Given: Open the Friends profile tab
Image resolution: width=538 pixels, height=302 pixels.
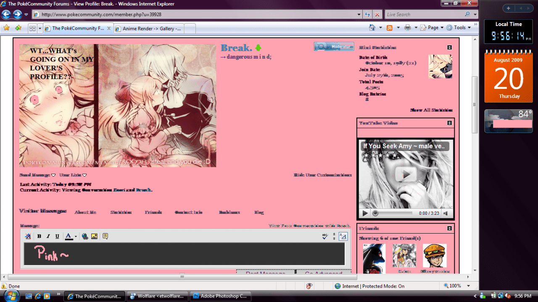Looking at the screenshot, I should [x=153, y=212].
